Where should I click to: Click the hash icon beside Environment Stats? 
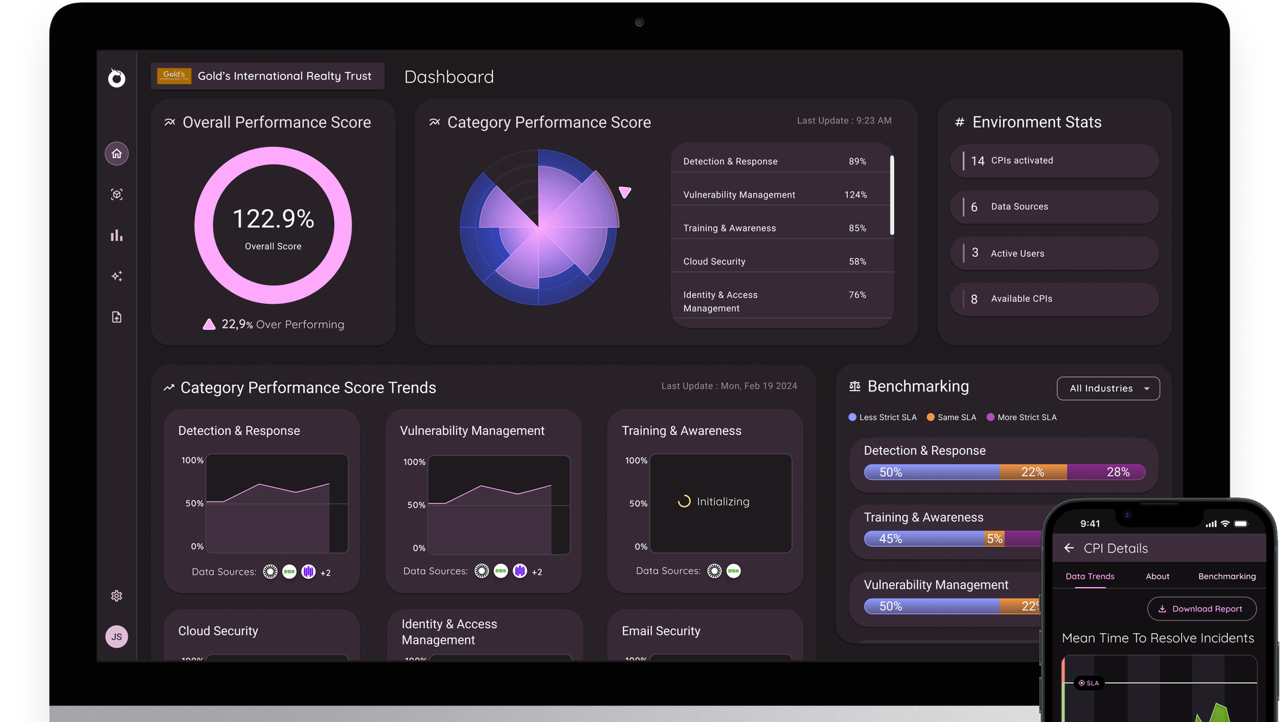coord(960,122)
